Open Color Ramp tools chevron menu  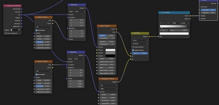click(x=168, y=23)
